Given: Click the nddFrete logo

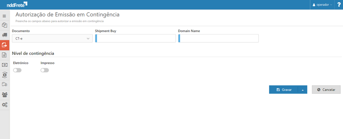Looking at the screenshot, I should pos(17,4).
